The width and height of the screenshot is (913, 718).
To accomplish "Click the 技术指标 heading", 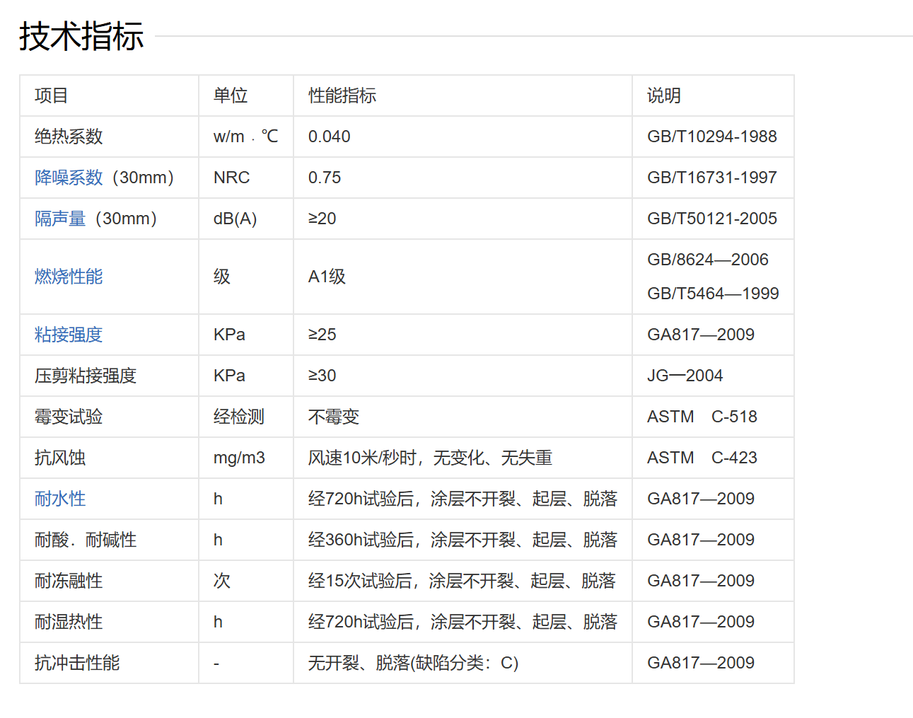I will [x=81, y=36].
